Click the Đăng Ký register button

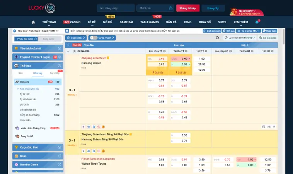(x=213, y=8)
